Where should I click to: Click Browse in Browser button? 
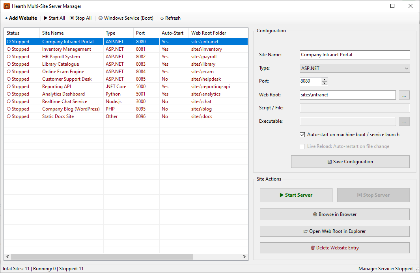334,214
